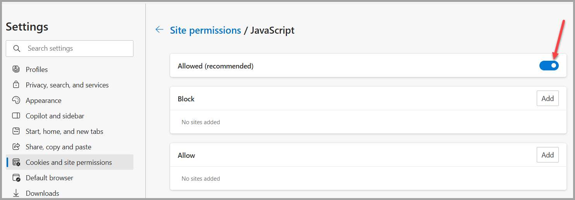Open the Downloads settings page
Screen dimensions: 575x200
pyautogui.click(x=42, y=193)
